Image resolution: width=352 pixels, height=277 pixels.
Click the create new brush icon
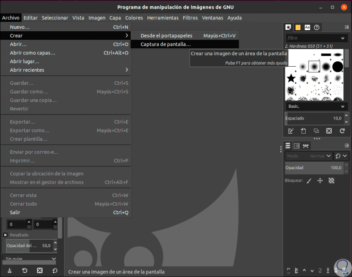pyautogui.click(x=303, y=131)
